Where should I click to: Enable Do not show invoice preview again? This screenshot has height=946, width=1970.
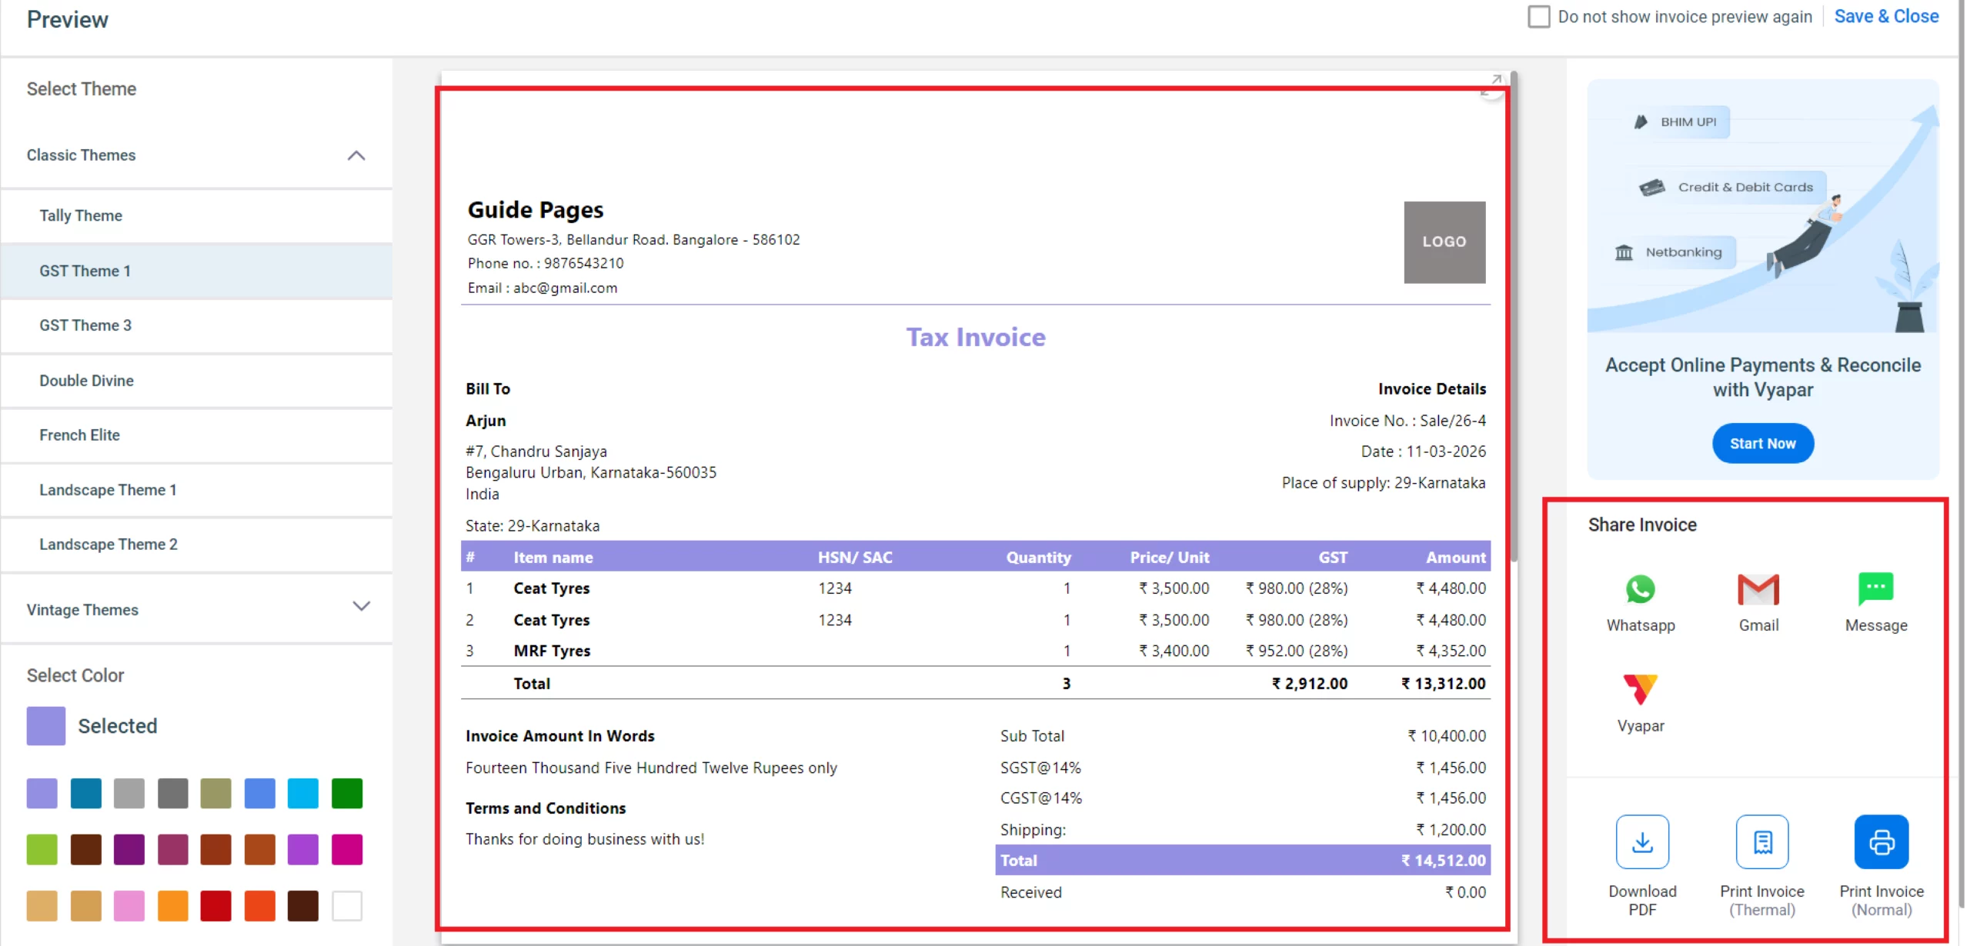[1539, 16]
